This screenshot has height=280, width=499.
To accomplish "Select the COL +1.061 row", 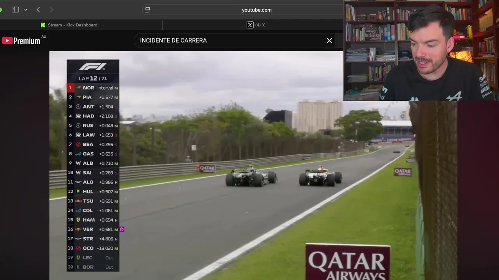I will coord(93,210).
